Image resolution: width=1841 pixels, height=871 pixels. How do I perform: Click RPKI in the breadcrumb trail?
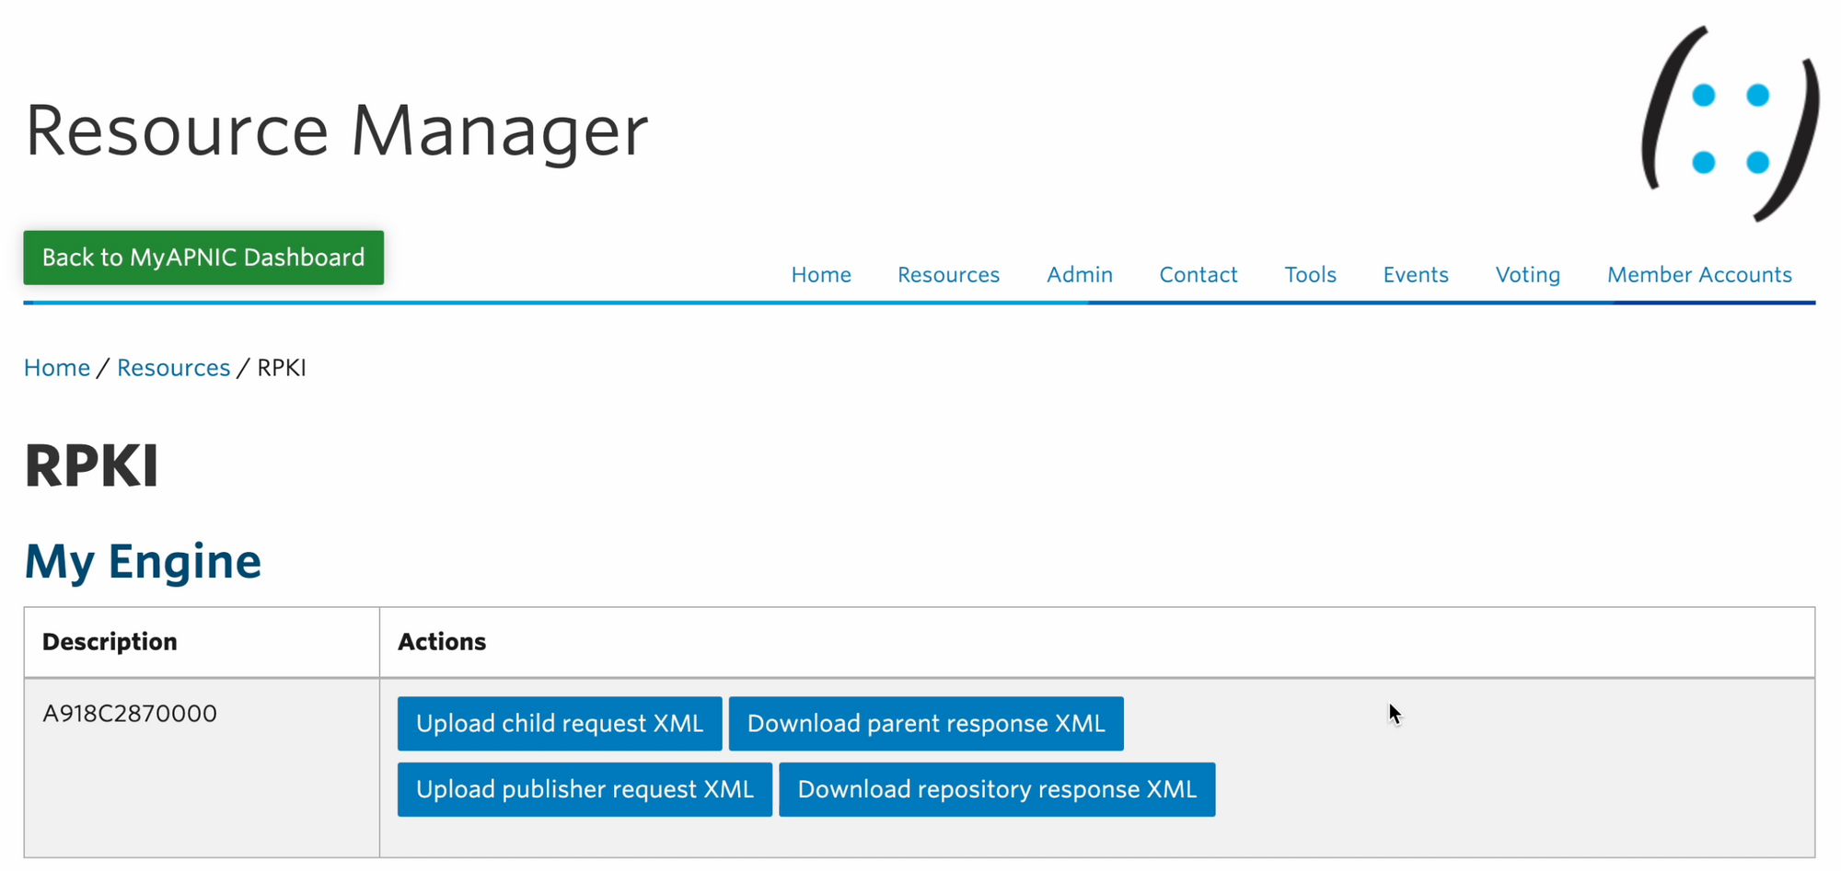pyautogui.click(x=282, y=368)
